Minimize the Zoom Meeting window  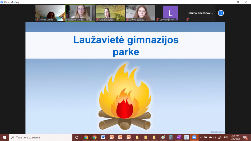(230, 2)
